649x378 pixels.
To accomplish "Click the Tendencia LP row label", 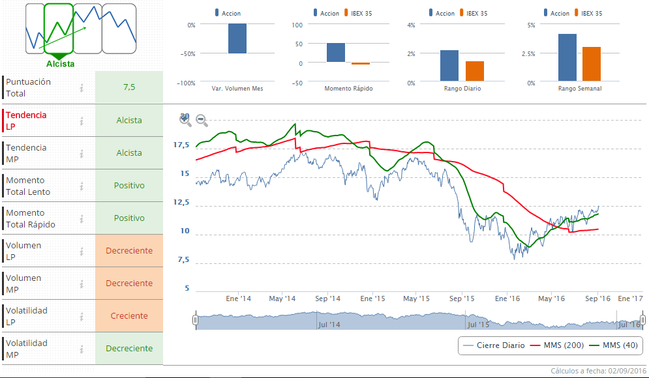I will click(26, 121).
